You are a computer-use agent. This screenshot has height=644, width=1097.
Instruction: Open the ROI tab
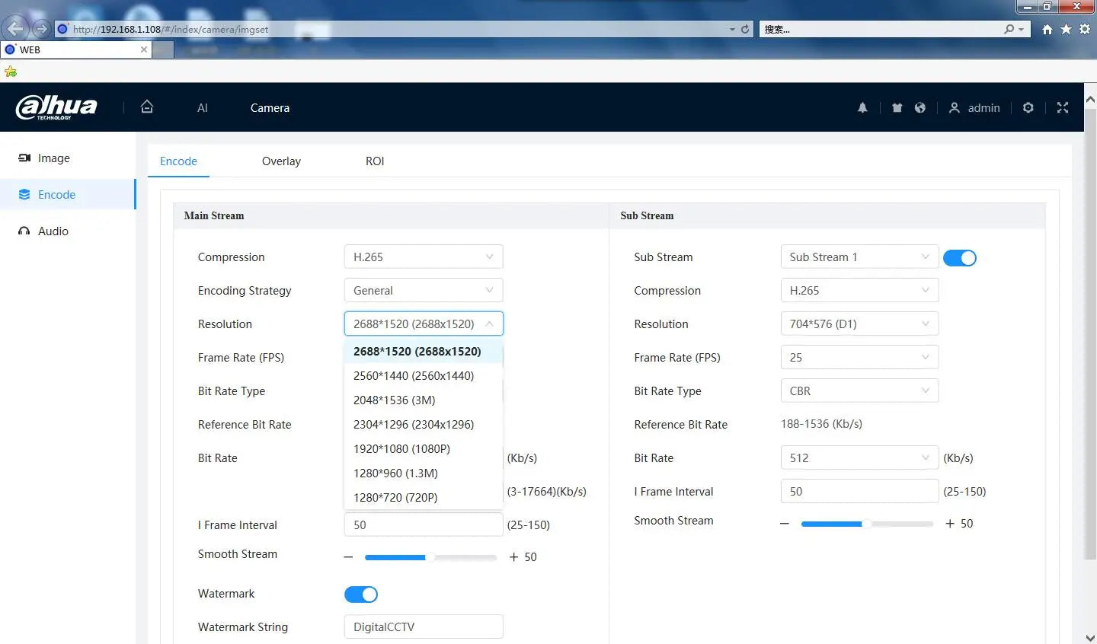tap(375, 161)
